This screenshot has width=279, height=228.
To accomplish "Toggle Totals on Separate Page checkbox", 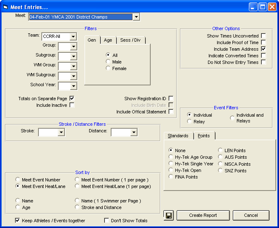I will [72, 99].
